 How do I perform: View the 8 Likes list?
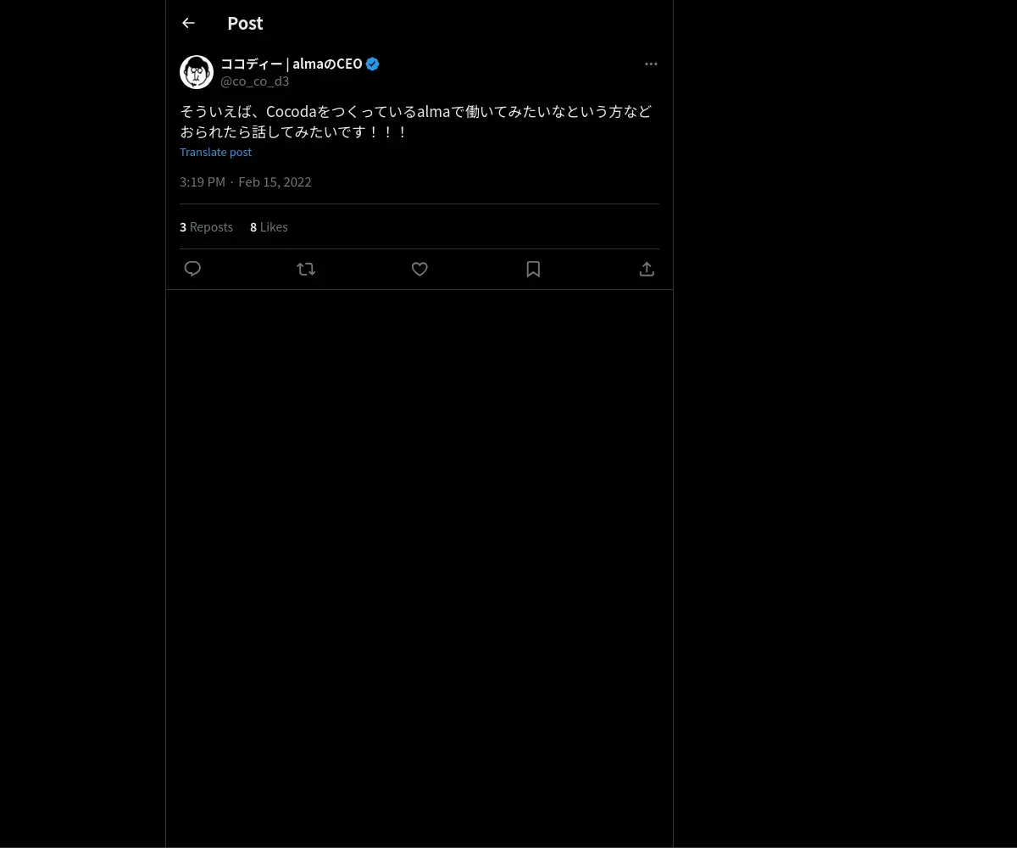tap(269, 226)
